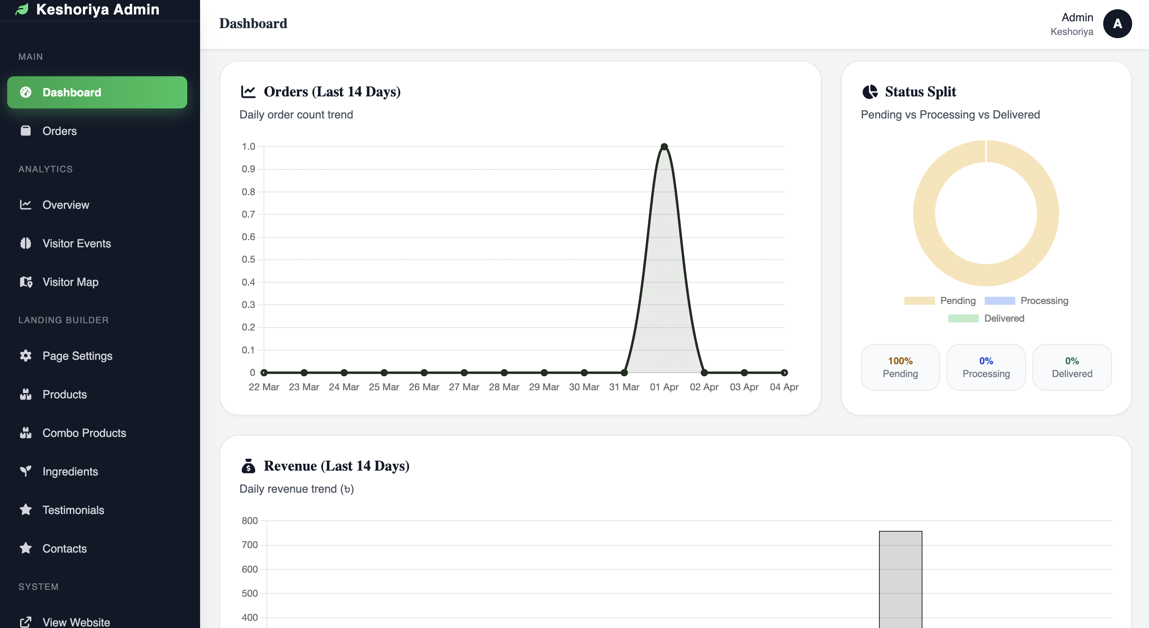Toggle Delivered legend item in donut chart

tap(986, 318)
